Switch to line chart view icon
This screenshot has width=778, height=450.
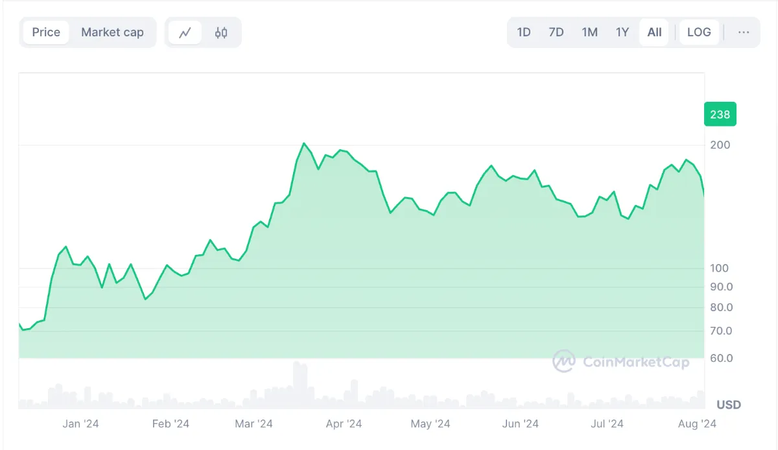[185, 32]
